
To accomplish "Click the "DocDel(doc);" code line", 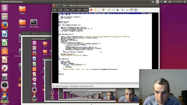I will [67, 54].
